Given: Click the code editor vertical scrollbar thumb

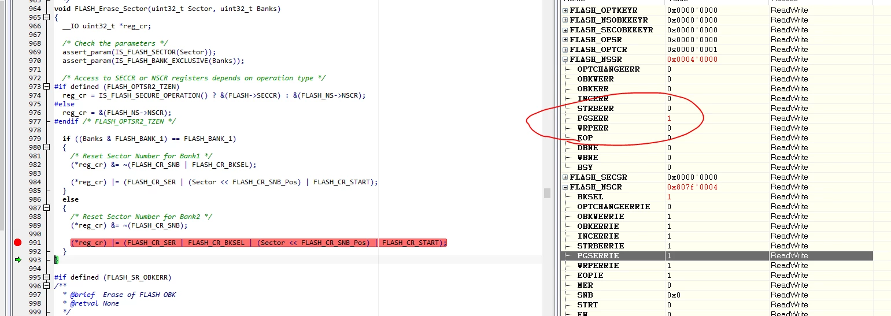Looking at the screenshot, I should (x=547, y=193).
